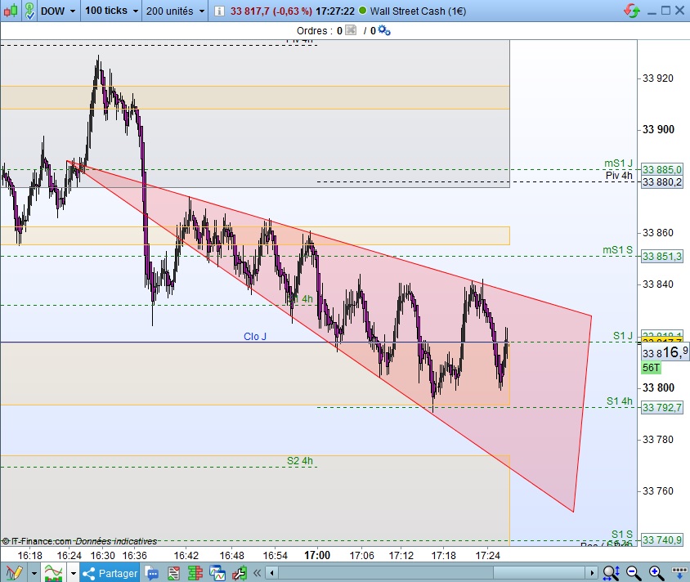
Task: Click the scrollbar left arrow
Action: point(272,573)
